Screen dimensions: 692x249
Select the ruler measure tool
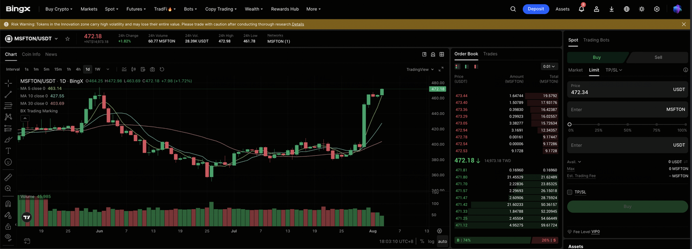8,177
